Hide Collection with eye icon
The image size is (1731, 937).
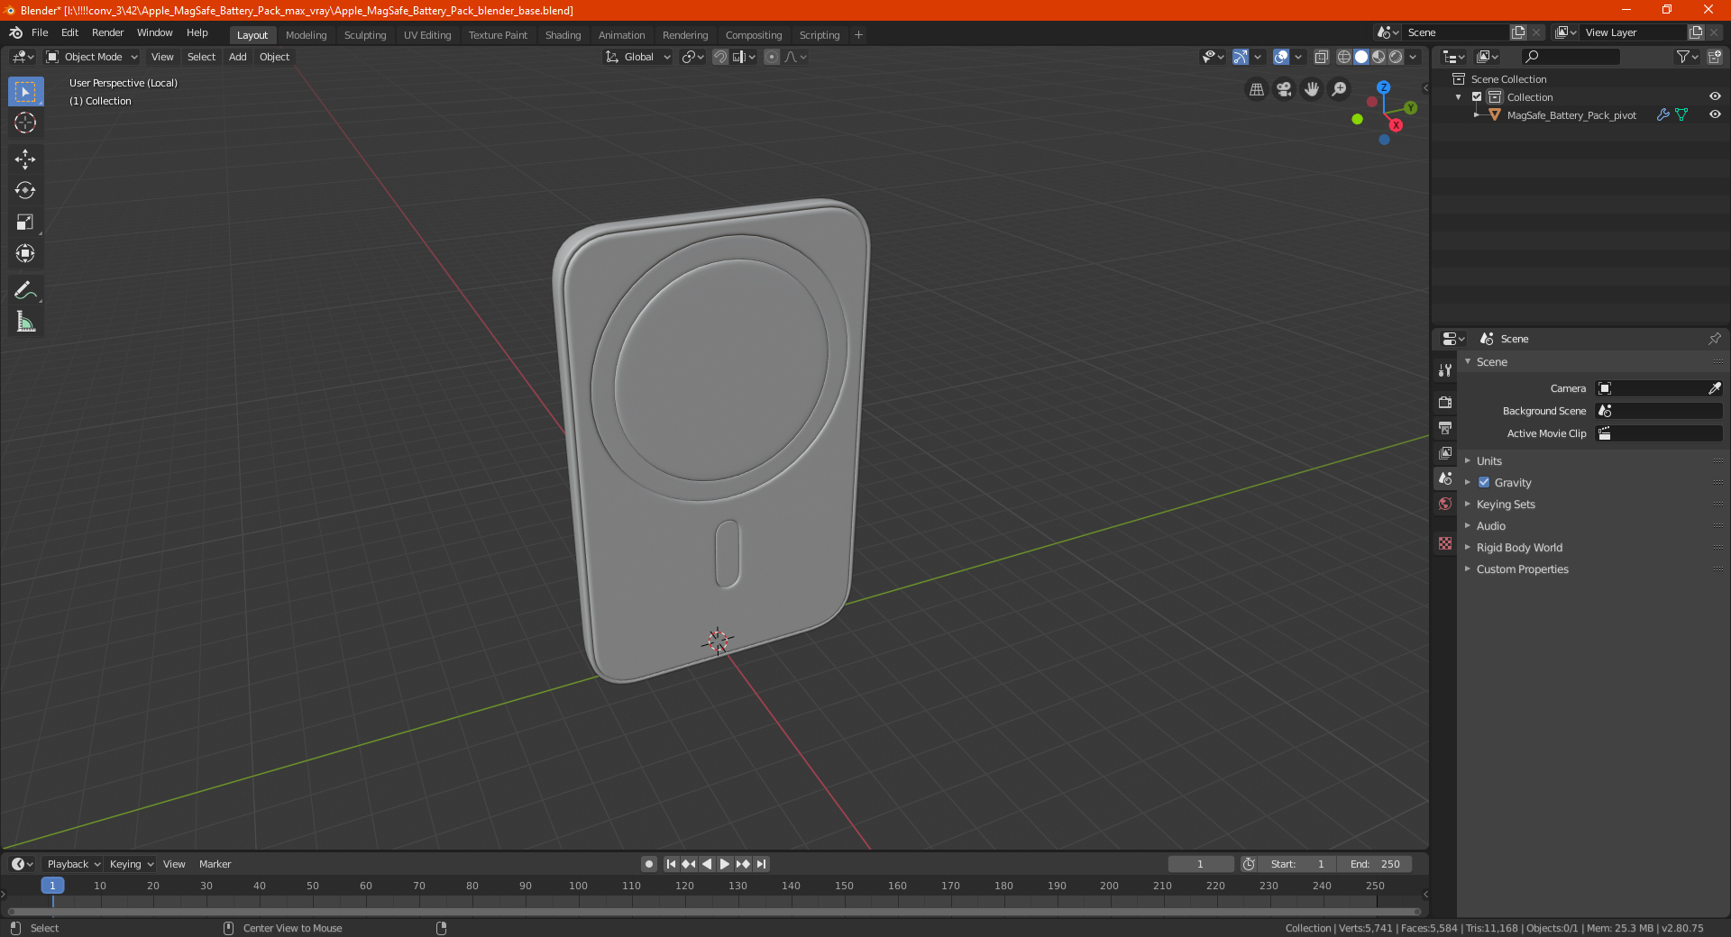click(x=1715, y=96)
